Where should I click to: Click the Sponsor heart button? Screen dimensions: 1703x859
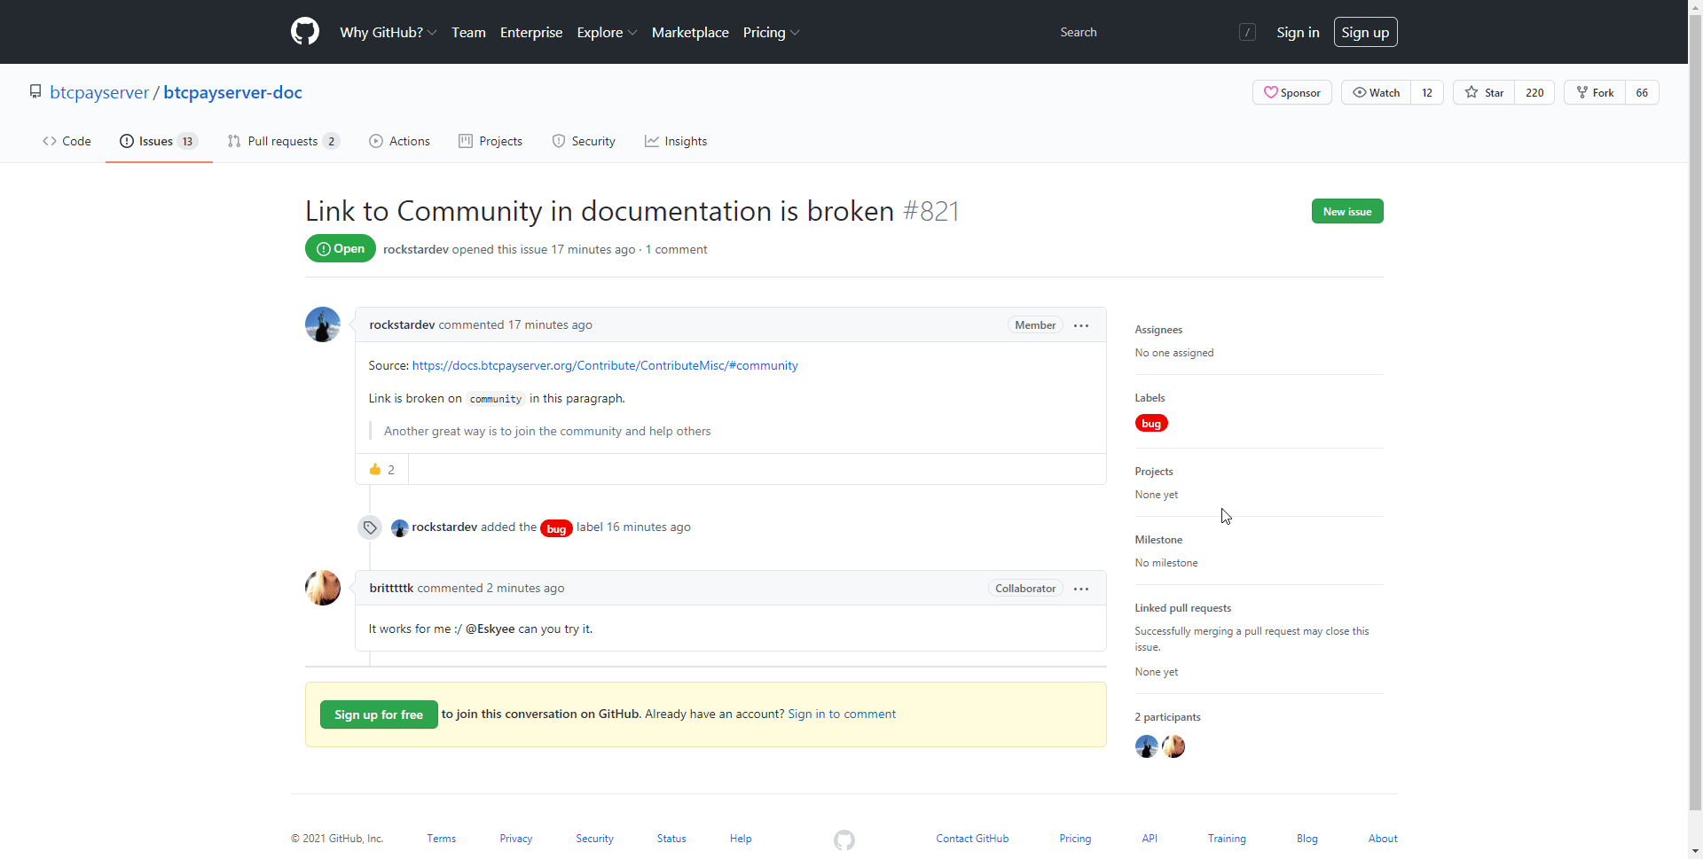tap(1292, 92)
